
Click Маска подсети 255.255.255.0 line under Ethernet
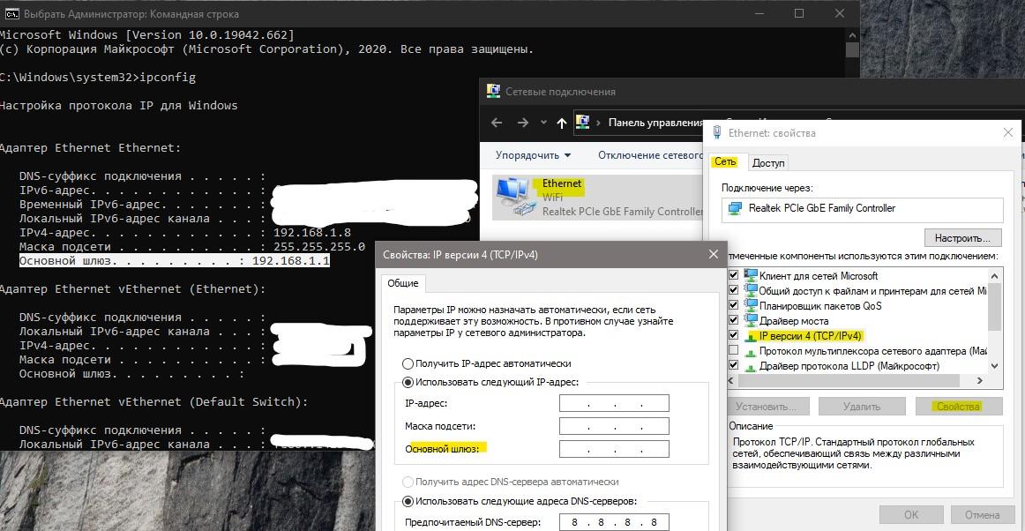(191, 247)
